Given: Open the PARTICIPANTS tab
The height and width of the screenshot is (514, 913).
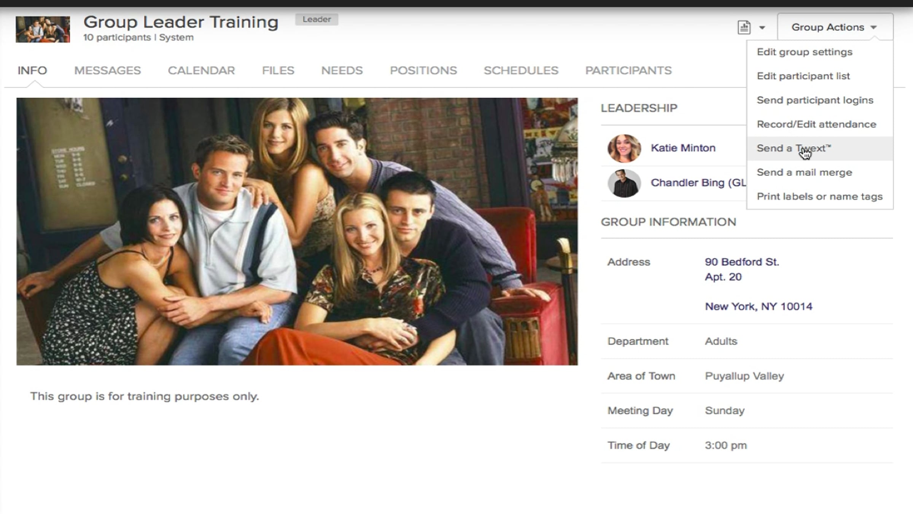Looking at the screenshot, I should point(628,70).
